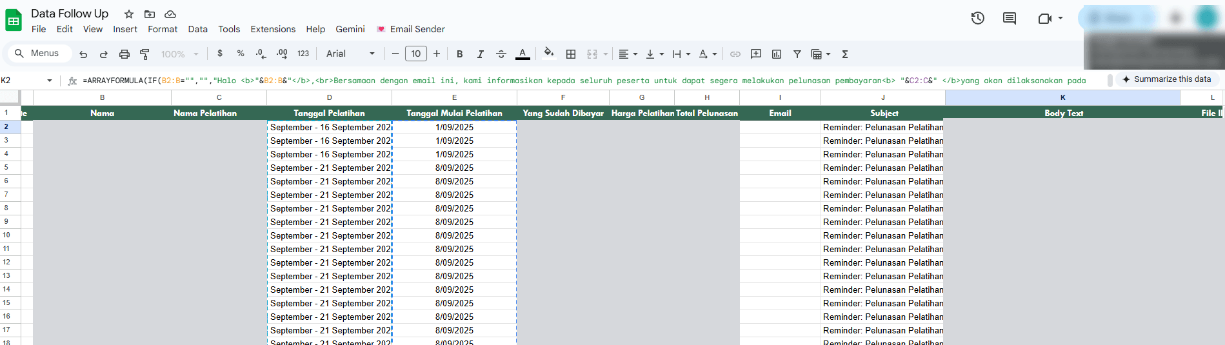This screenshot has height=345, width=1225.
Task: Open the Tools menu
Action: [229, 29]
